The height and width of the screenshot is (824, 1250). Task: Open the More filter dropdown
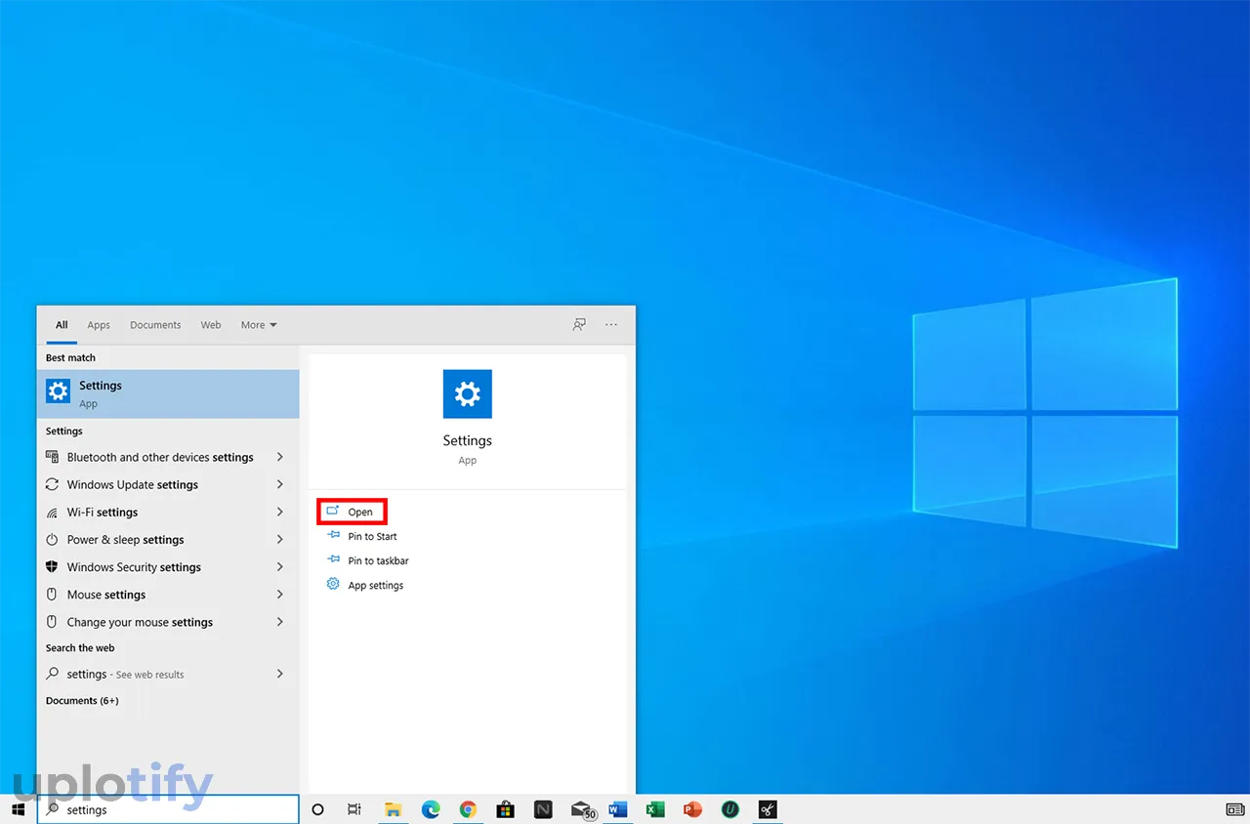click(259, 325)
